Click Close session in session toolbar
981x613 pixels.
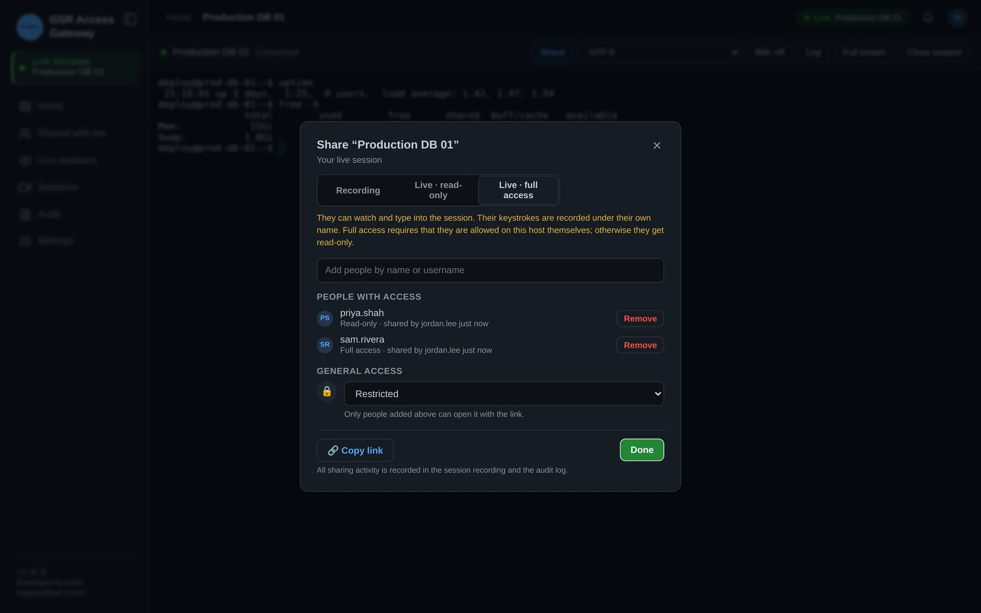pos(934,53)
